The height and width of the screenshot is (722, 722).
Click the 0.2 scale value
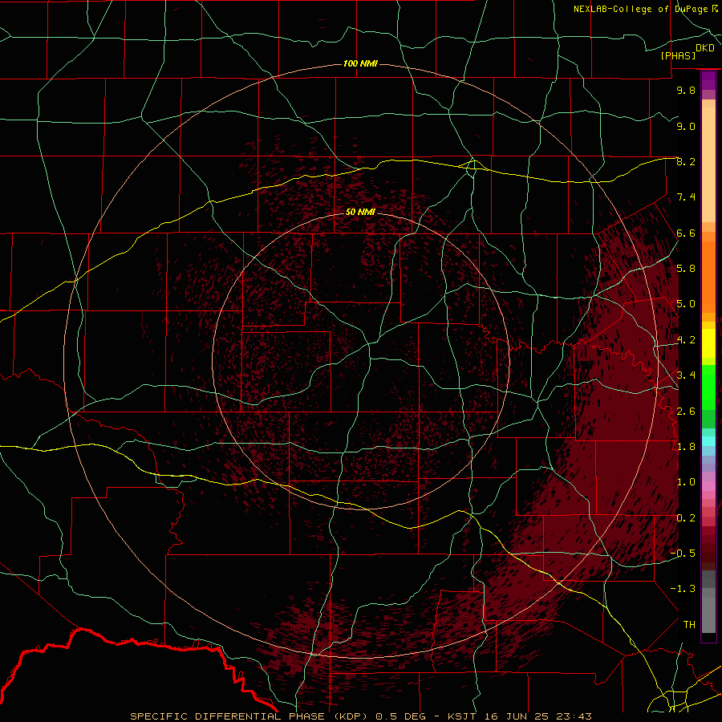(686, 517)
